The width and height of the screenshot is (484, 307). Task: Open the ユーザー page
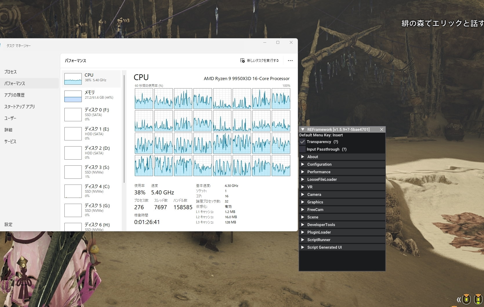click(29, 118)
